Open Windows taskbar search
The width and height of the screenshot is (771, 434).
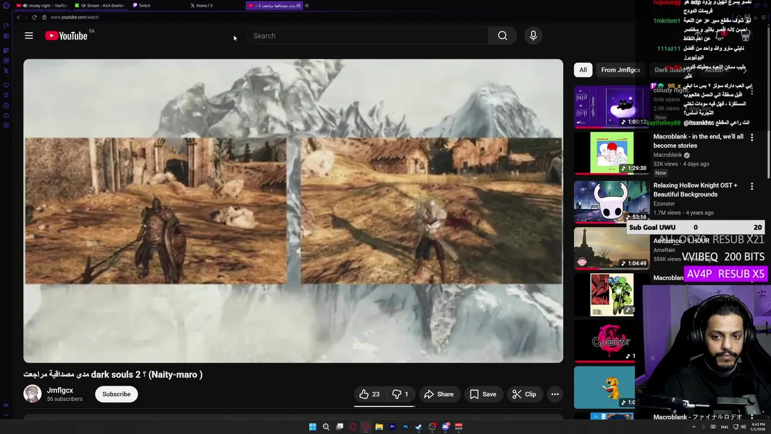(x=326, y=427)
